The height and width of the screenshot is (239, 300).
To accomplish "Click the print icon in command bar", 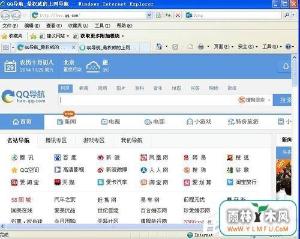I will click(200, 47).
